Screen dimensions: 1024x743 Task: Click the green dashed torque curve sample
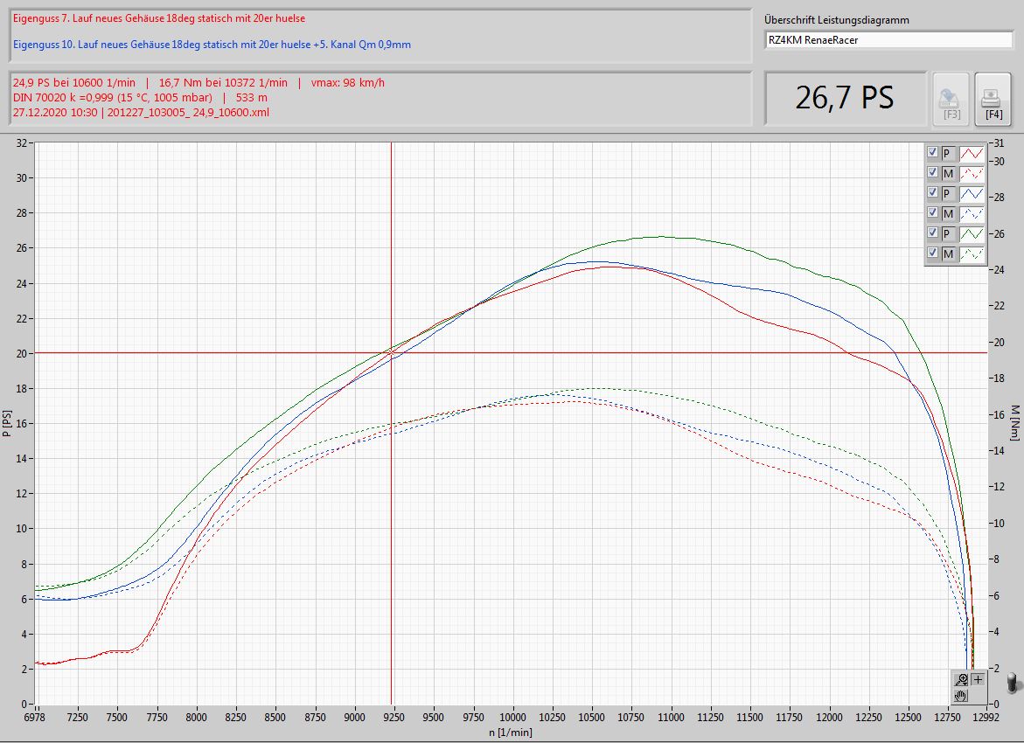pyautogui.click(x=972, y=253)
